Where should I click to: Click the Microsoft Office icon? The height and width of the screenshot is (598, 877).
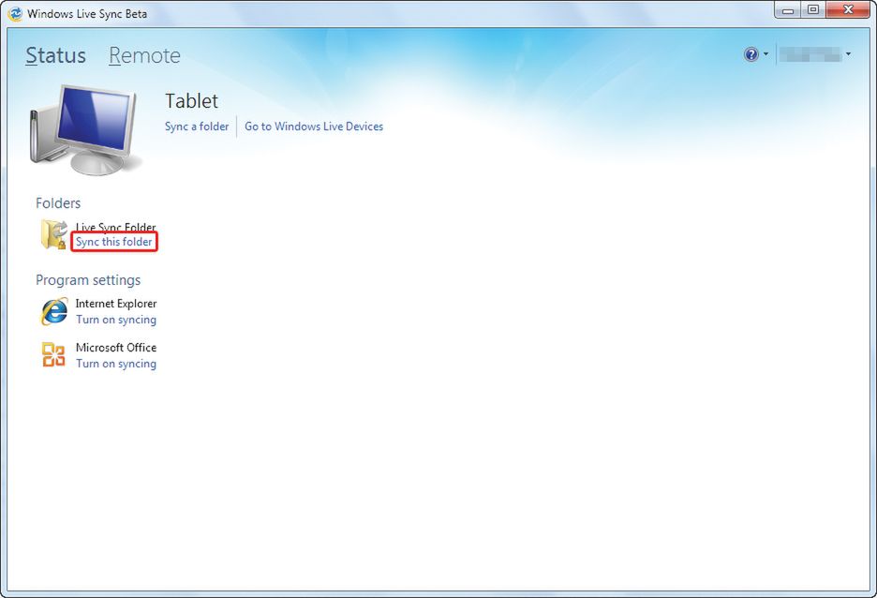tap(53, 354)
